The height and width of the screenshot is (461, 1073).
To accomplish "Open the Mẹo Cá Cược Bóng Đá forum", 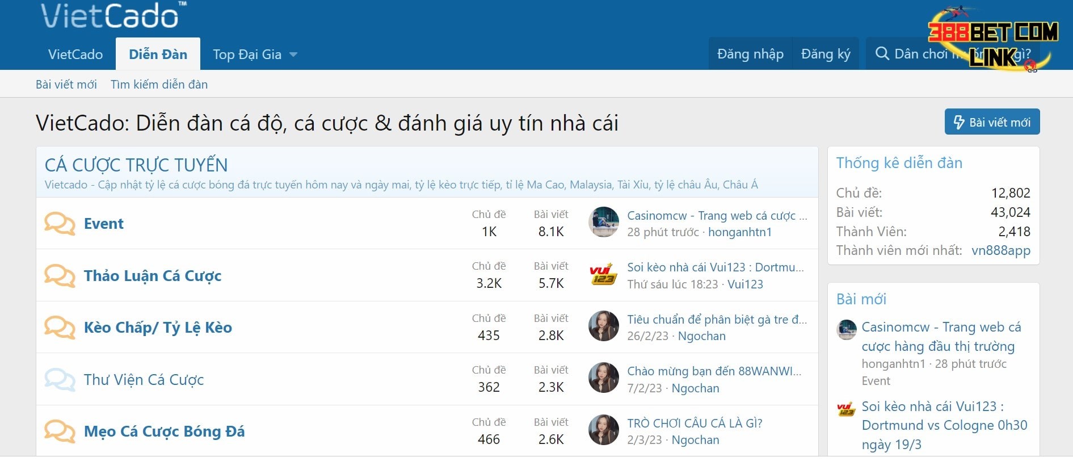I will (165, 431).
